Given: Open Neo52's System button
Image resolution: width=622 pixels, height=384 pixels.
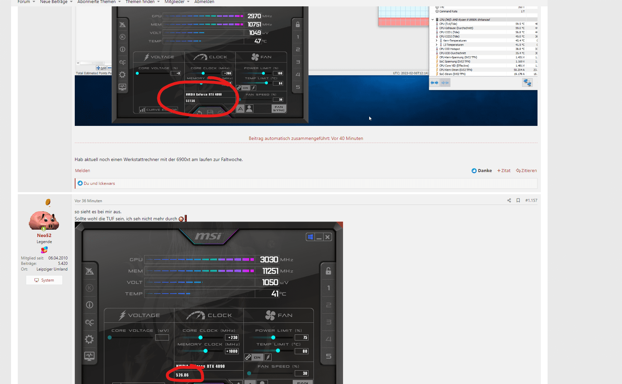Looking at the screenshot, I should [44, 280].
